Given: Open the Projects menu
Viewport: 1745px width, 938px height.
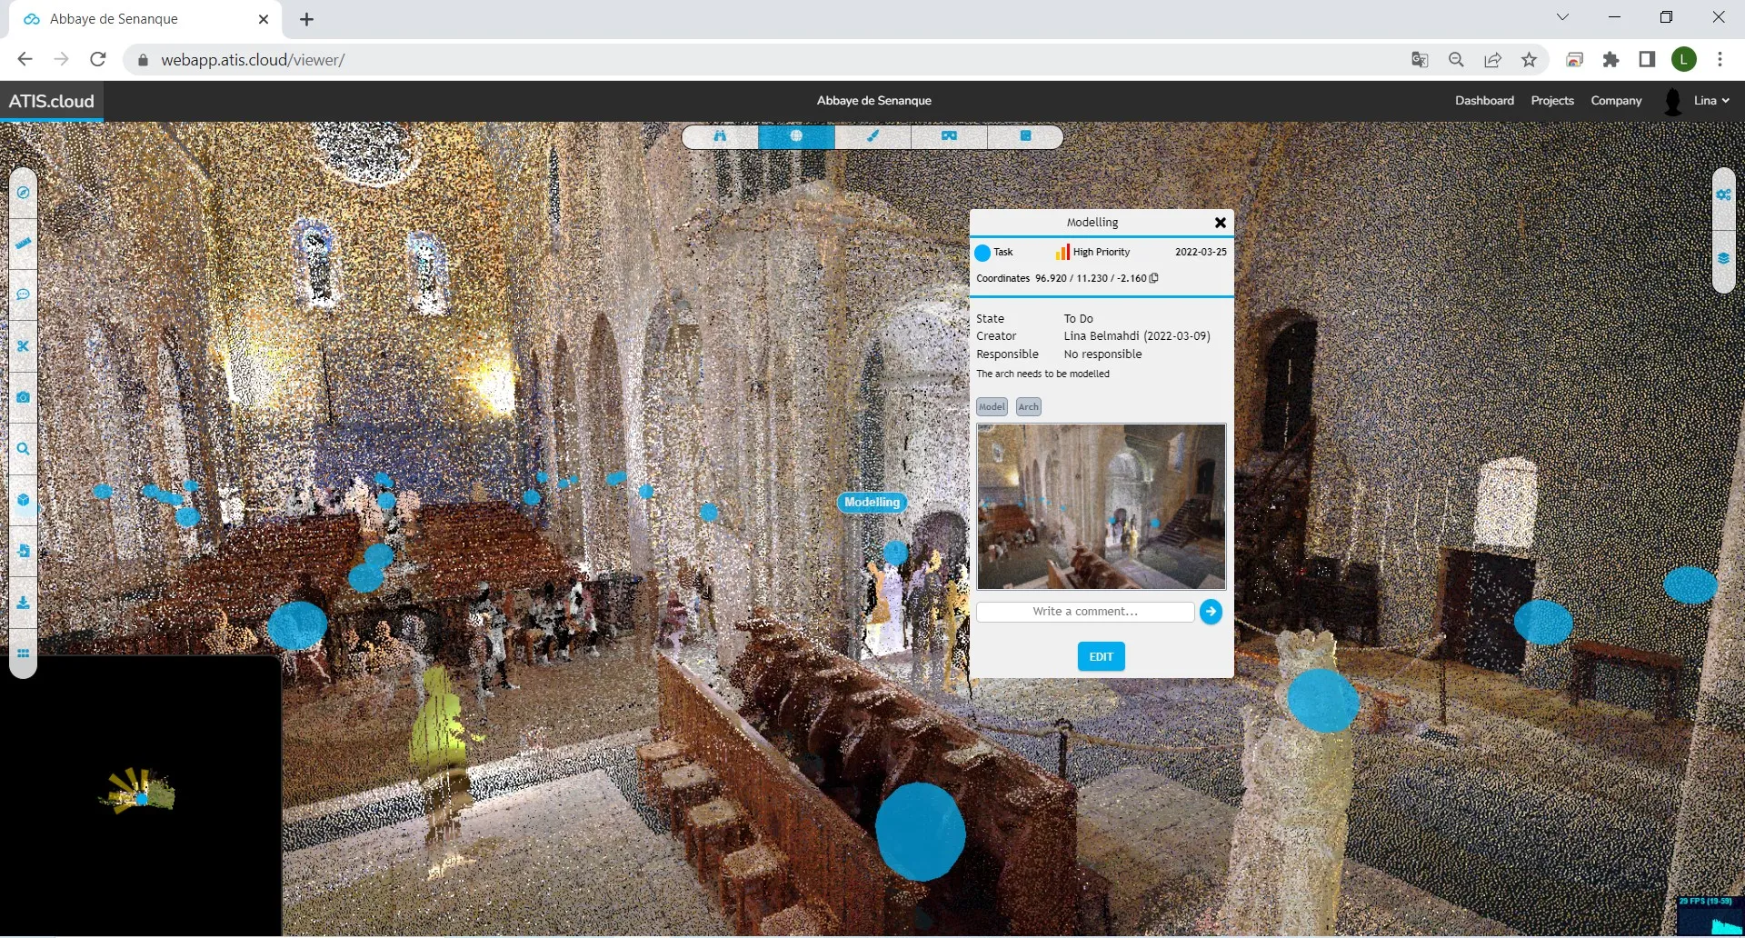Looking at the screenshot, I should pyautogui.click(x=1552, y=101).
